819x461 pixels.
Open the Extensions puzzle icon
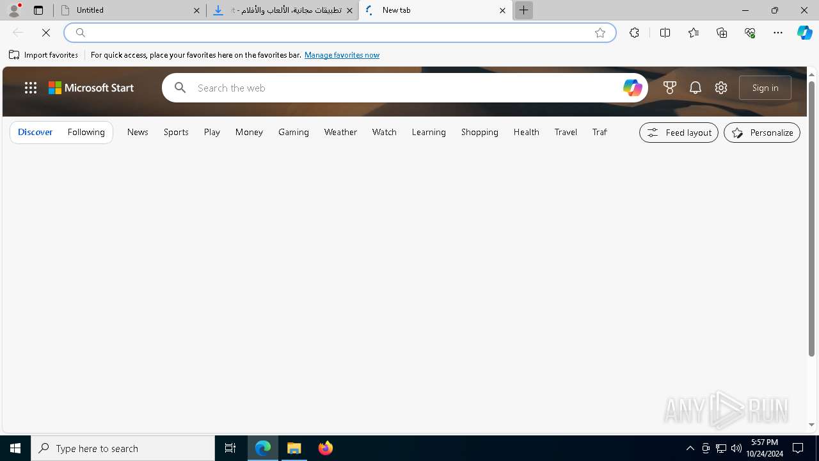(x=634, y=33)
